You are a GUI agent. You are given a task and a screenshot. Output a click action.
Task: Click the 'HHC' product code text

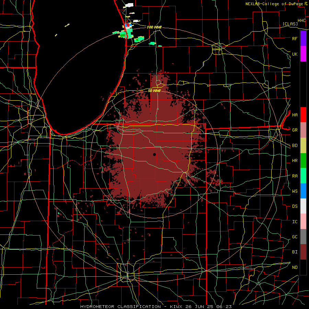[x=301, y=21]
